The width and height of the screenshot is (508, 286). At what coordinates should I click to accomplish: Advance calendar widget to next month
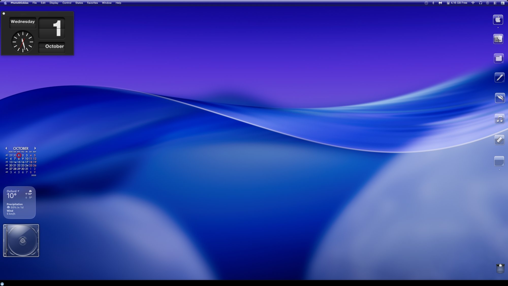click(x=35, y=148)
